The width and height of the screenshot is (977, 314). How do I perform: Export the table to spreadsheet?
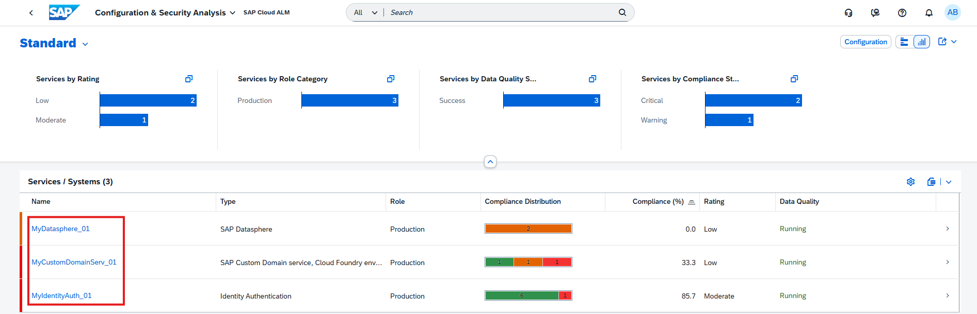click(932, 182)
